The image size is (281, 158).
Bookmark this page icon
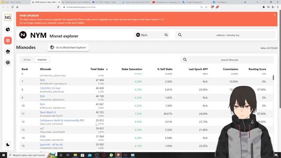[58, 7]
